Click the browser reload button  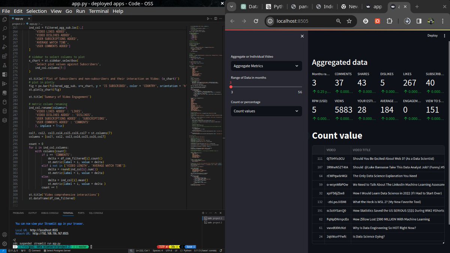(x=256, y=21)
